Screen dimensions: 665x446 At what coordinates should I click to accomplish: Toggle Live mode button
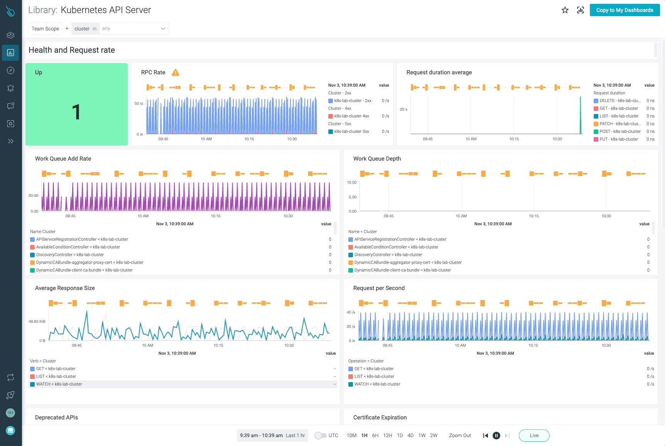pos(534,436)
